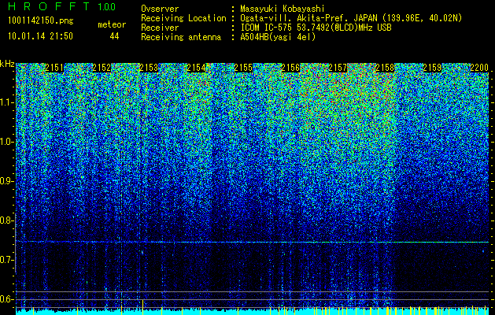Screen dimensions: 495x315
Task: Click the Receiving Location field label
Action: pos(183,18)
